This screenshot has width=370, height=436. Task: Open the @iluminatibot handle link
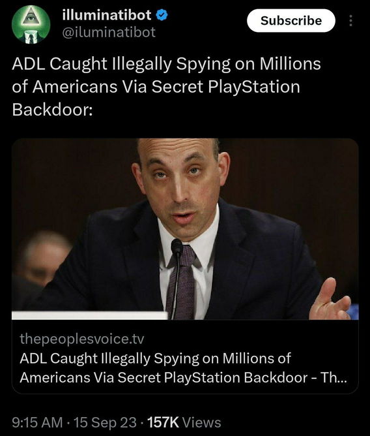click(109, 32)
